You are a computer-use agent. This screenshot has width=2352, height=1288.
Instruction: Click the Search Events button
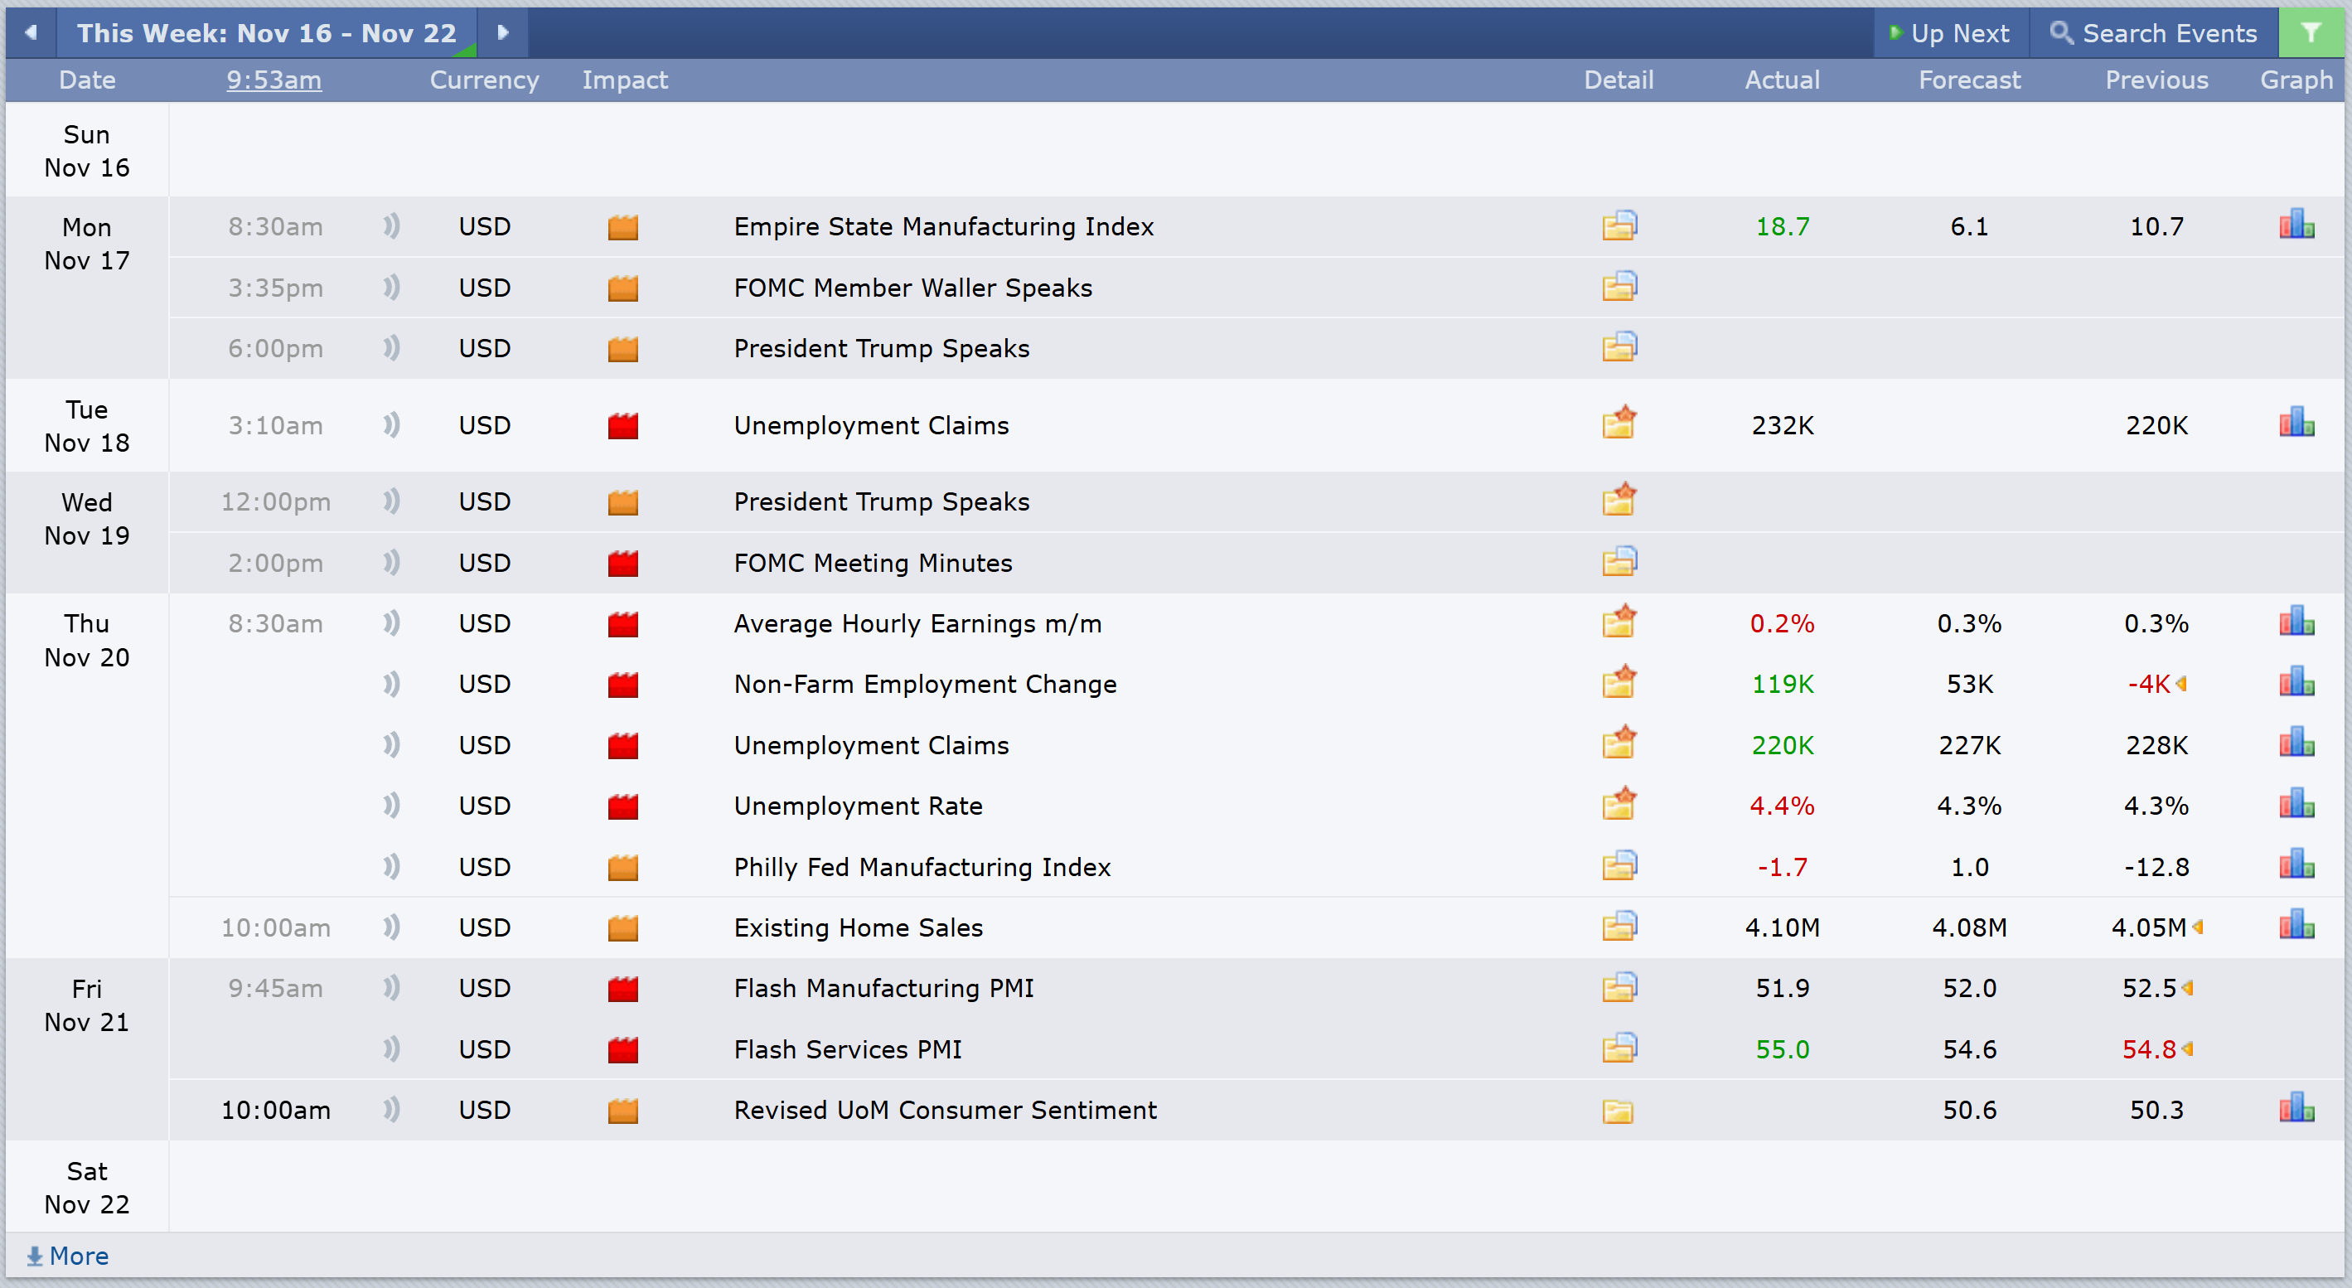point(2153,33)
